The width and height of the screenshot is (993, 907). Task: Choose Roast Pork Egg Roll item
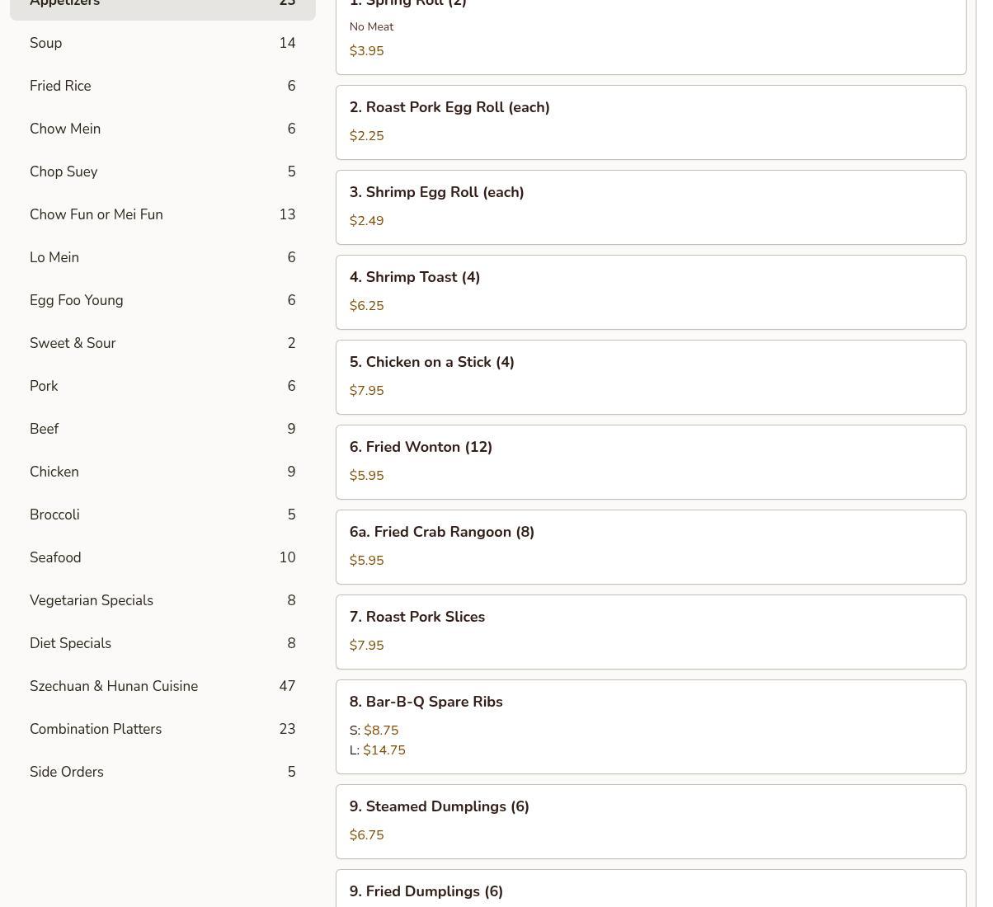coord(651,122)
